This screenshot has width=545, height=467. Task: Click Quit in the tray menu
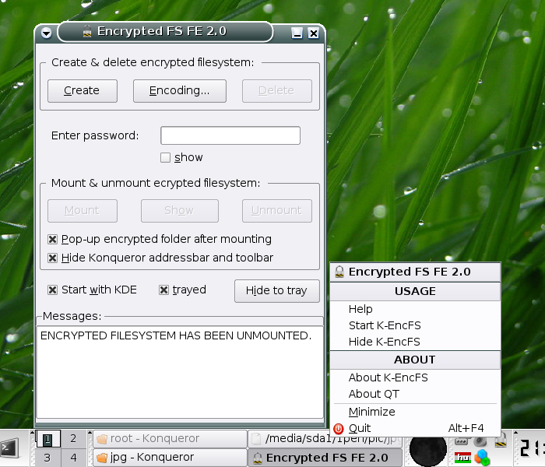click(x=415, y=428)
